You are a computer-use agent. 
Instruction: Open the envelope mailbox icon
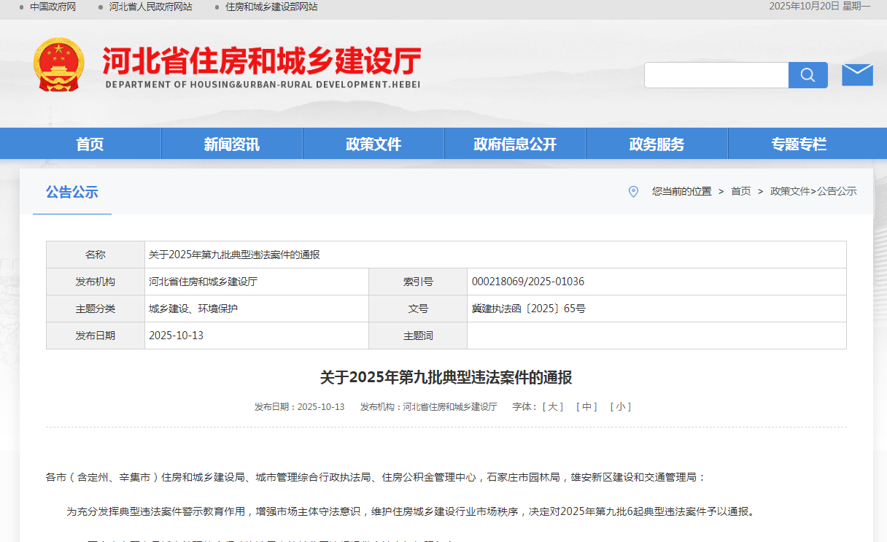point(857,75)
